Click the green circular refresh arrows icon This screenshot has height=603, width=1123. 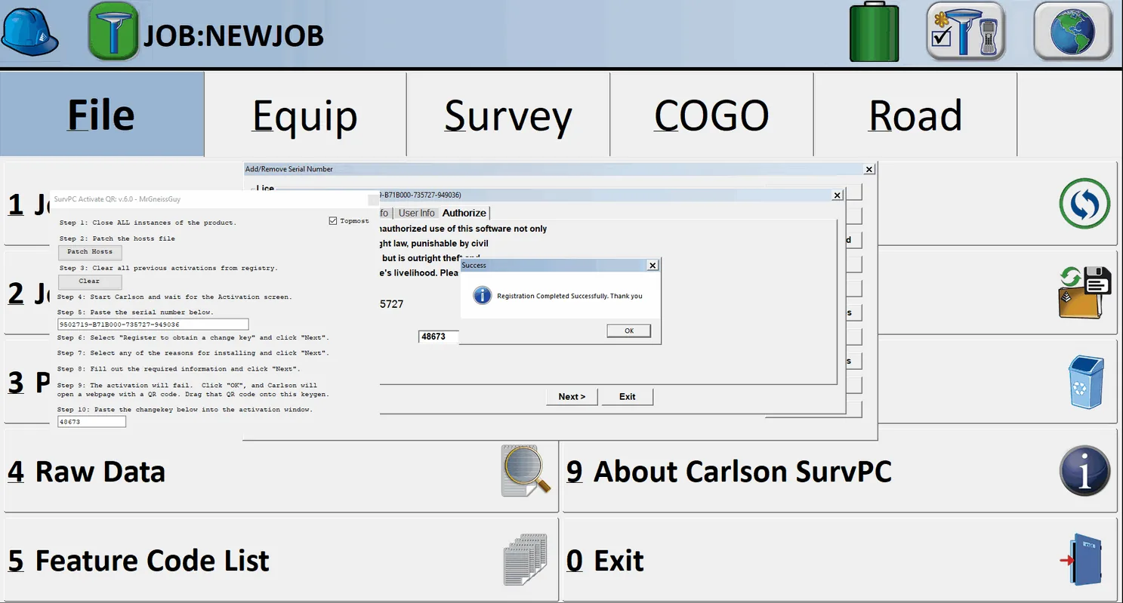tap(1084, 203)
